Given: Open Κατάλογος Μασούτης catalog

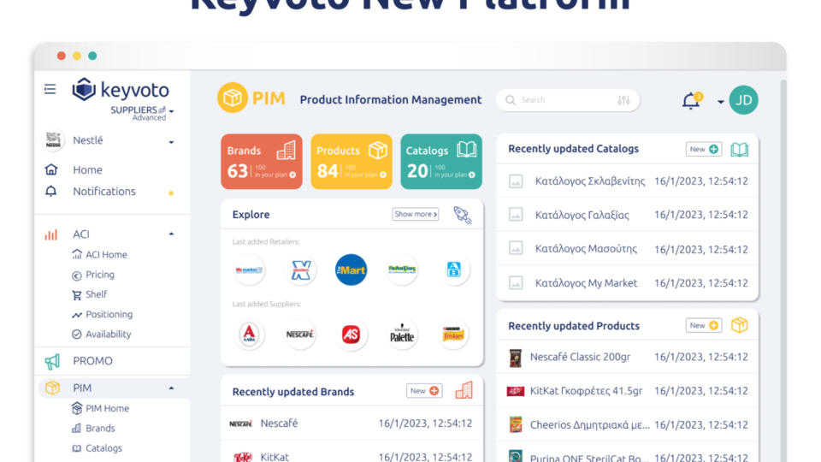Looking at the screenshot, I should [x=627, y=249].
